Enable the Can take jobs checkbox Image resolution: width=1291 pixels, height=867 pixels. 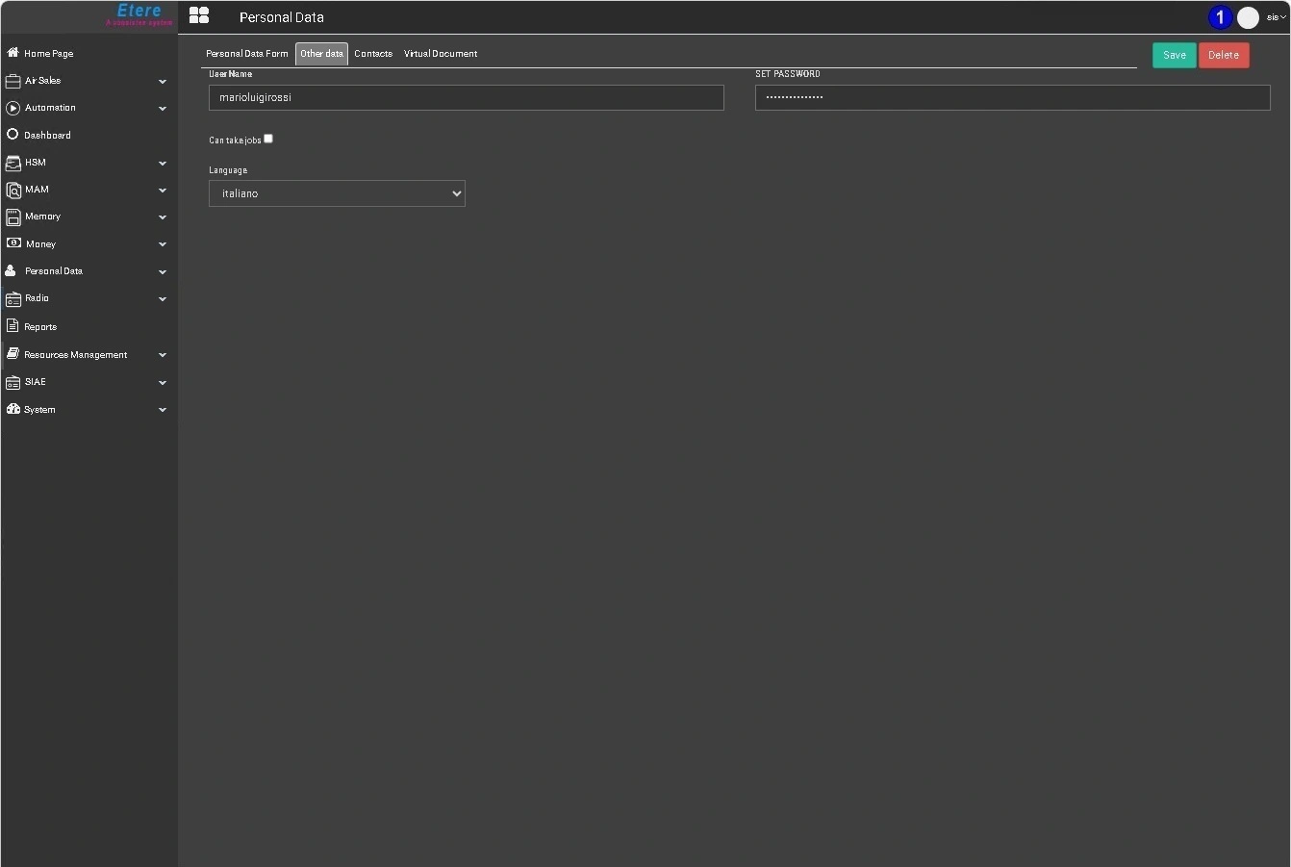[268, 139]
